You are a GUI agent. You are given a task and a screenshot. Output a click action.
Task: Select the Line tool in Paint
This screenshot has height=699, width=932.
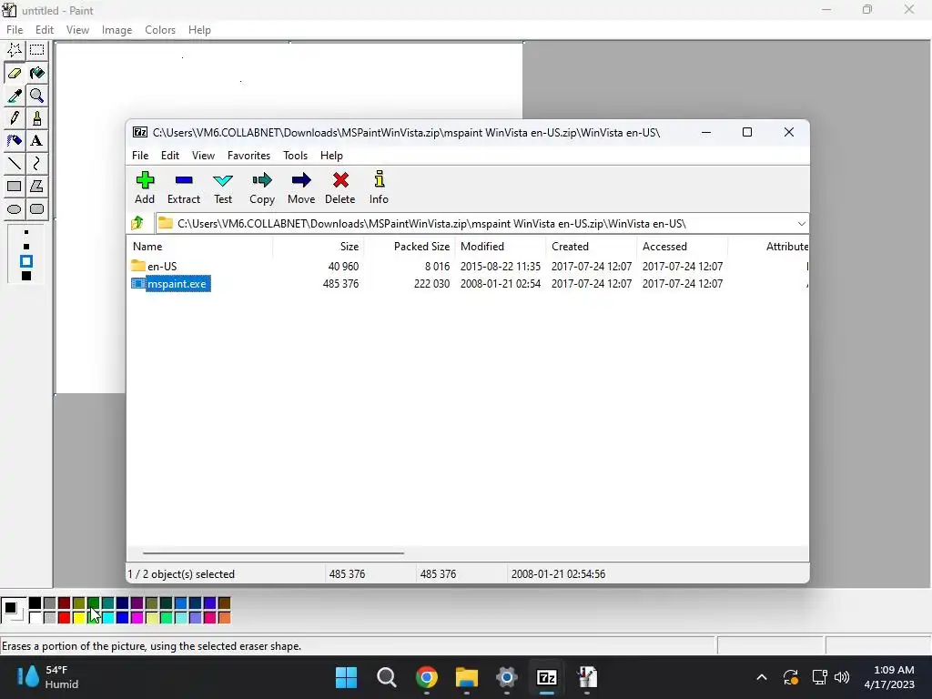[x=15, y=164]
